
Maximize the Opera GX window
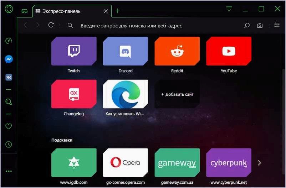click(x=261, y=9)
